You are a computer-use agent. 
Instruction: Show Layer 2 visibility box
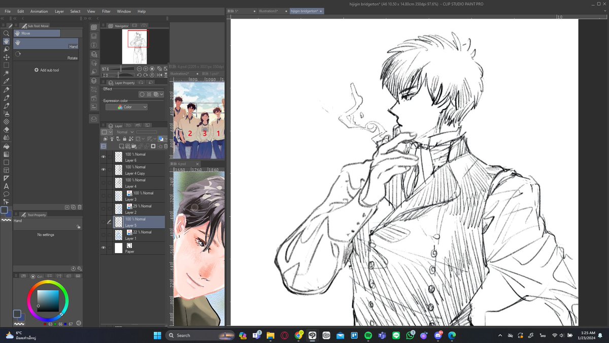click(104, 209)
